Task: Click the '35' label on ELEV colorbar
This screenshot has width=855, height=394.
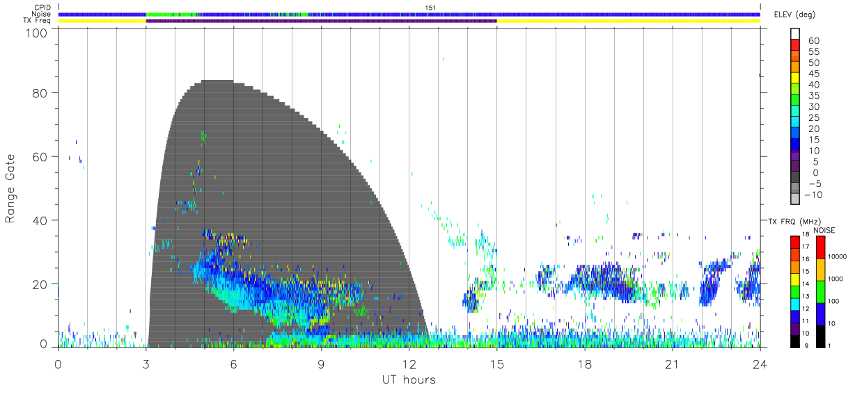Action: click(x=814, y=96)
